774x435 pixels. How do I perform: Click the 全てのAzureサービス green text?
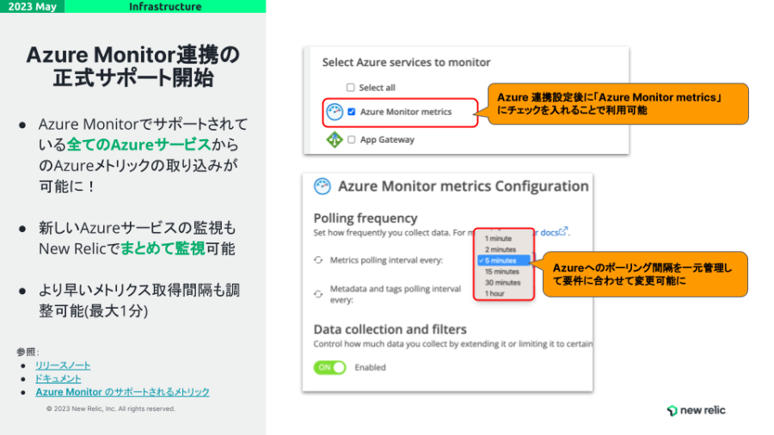(139, 144)
